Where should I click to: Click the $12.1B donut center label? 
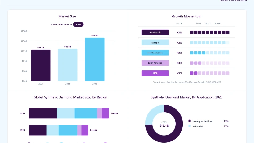pyautogui.click(x=164, y=126)
